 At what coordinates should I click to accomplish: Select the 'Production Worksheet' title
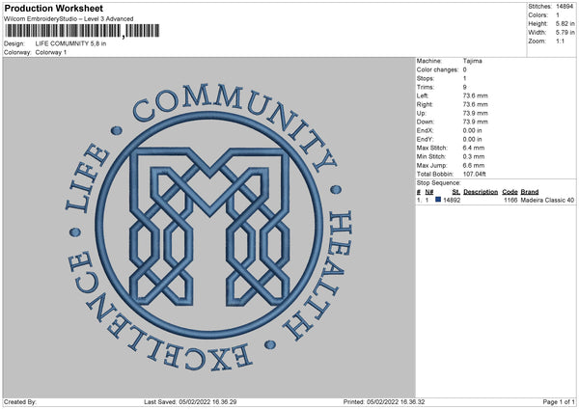[x=53, y=8]
